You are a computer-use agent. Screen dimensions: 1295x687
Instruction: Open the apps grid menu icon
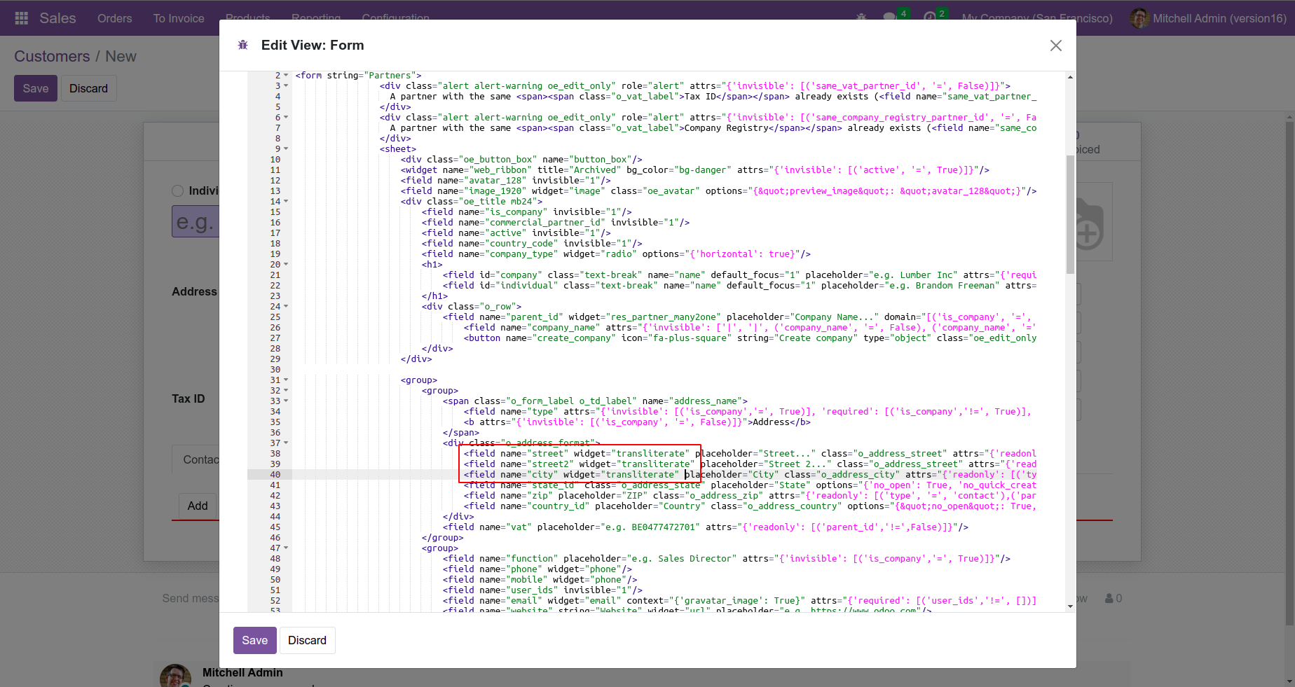click(21, 18)
